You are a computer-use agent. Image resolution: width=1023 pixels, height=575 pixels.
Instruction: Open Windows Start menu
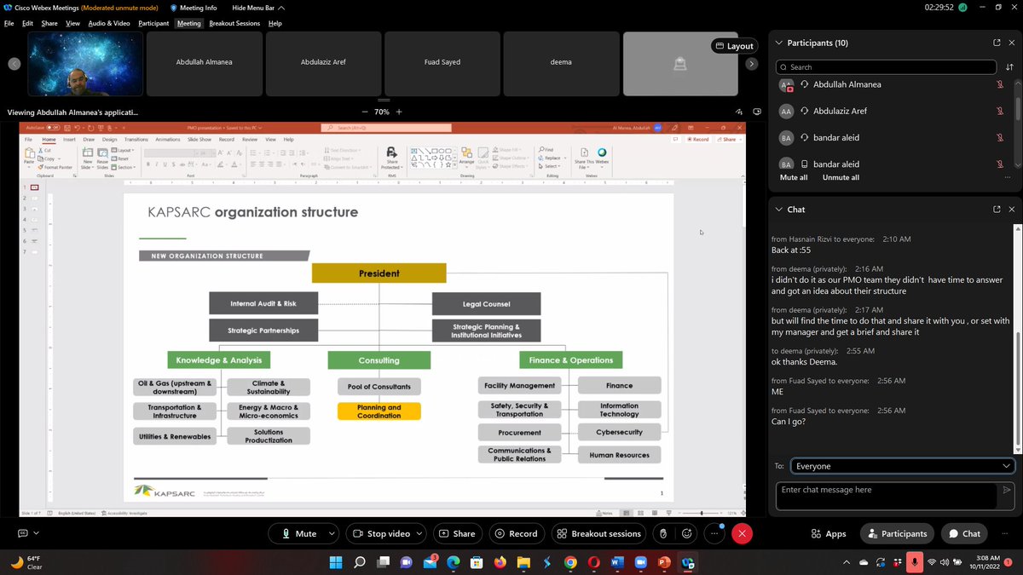point(335,562)
